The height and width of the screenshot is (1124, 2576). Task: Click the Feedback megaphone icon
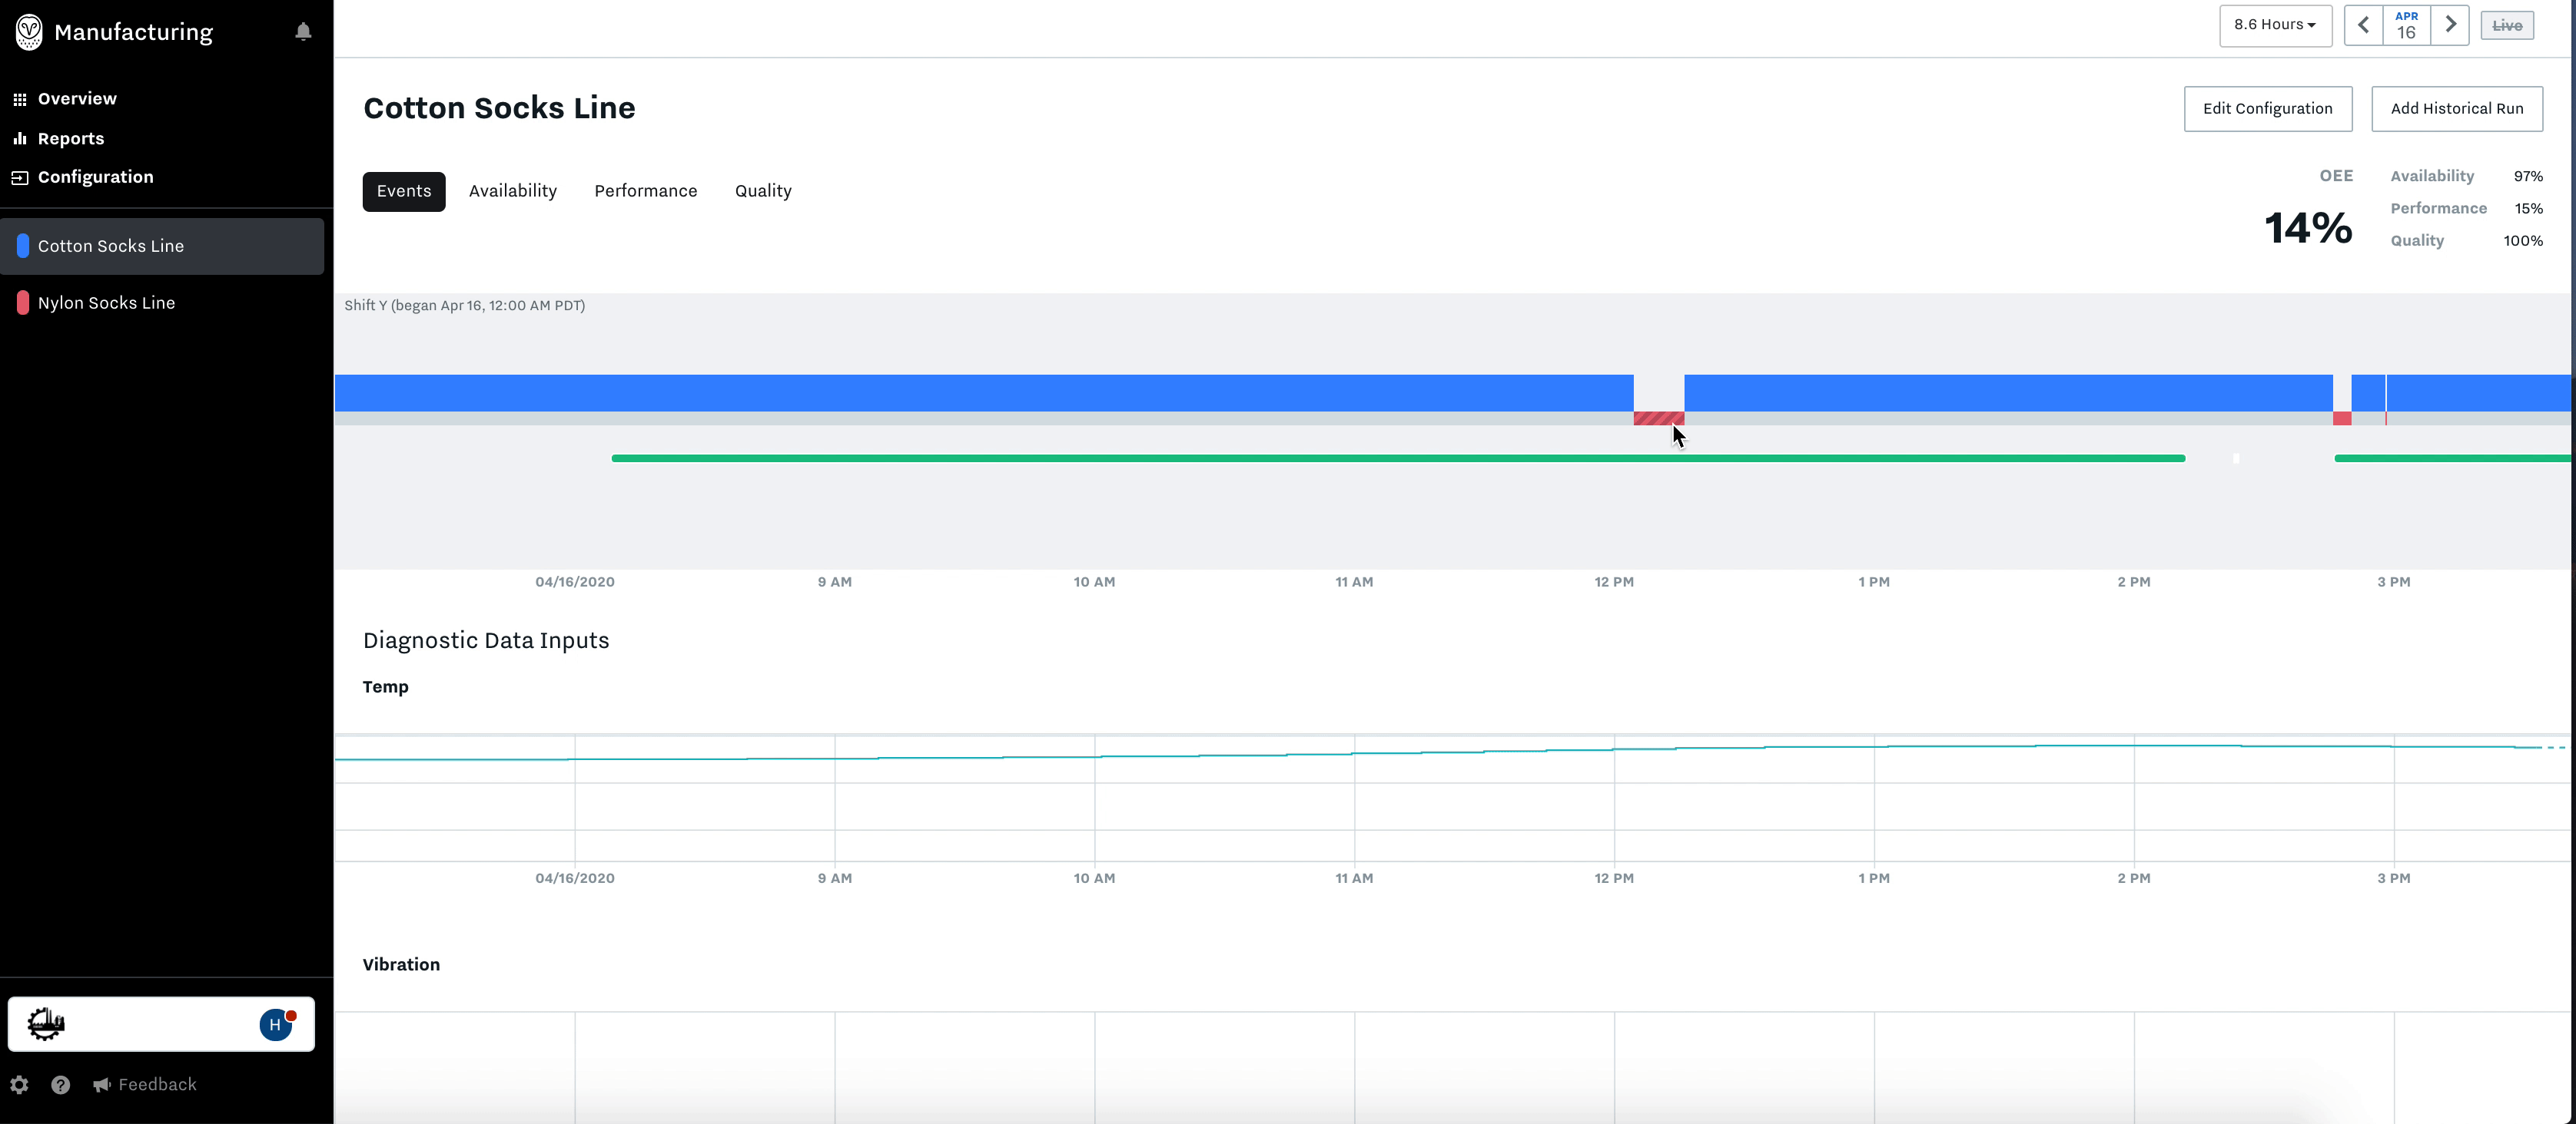click(102, 1085)
